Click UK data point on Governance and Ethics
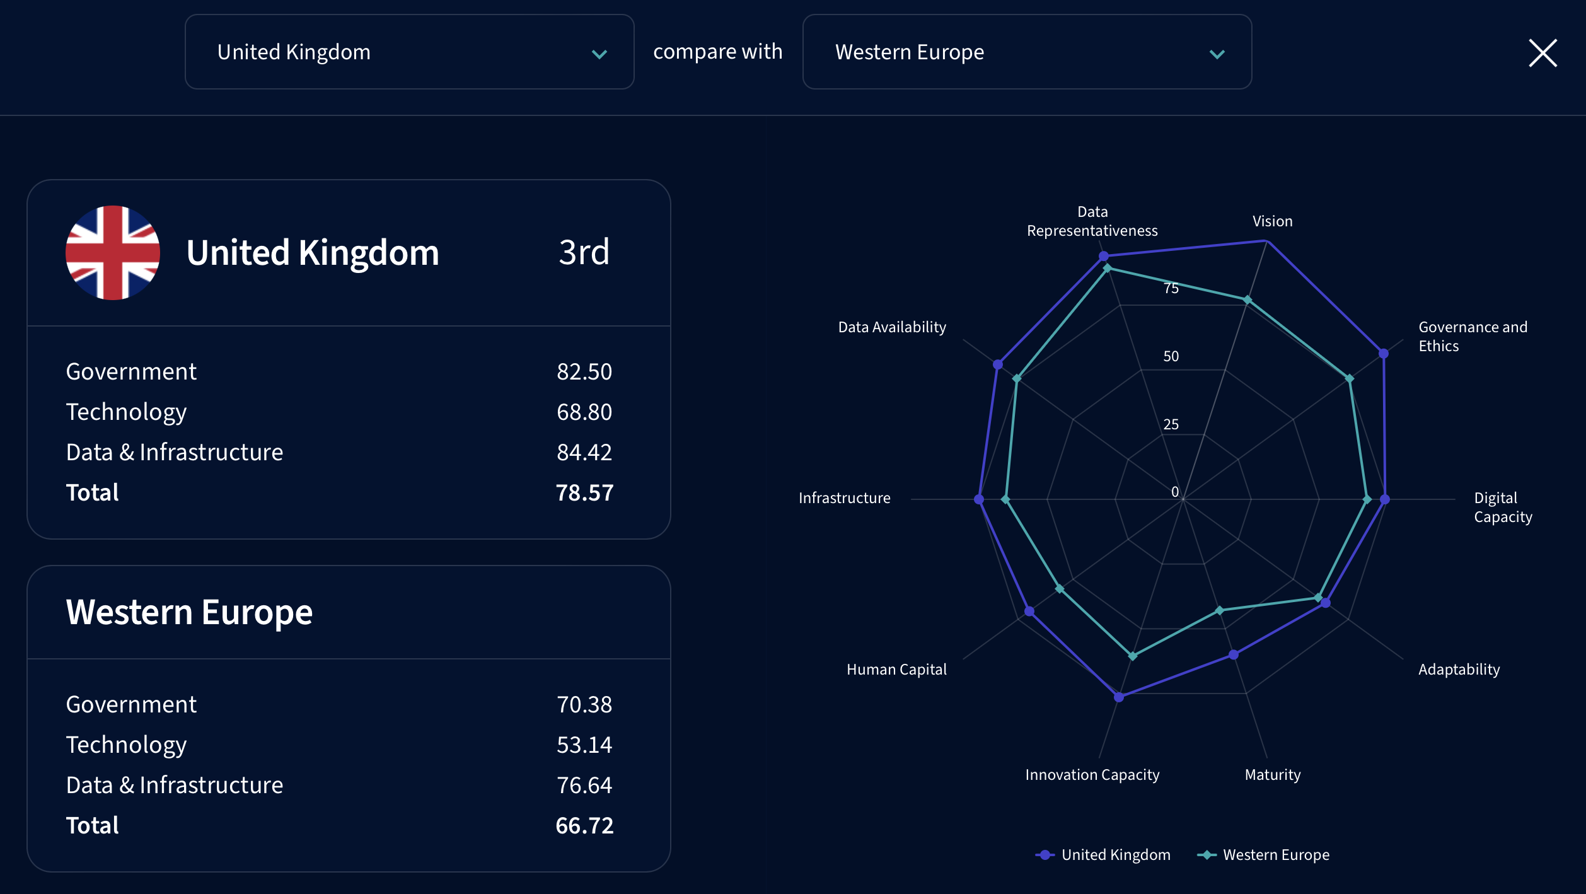The width and height of the screenshot is (1586, 894). 1383,354
